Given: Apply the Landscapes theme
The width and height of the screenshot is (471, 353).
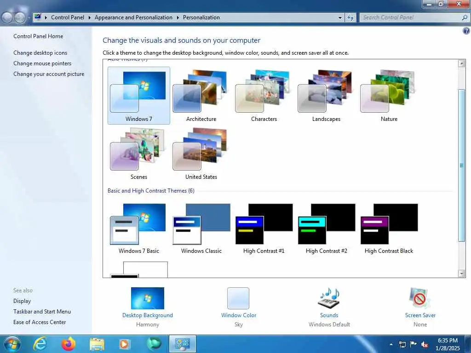Looking at the screenshot, I should point(326,96).
